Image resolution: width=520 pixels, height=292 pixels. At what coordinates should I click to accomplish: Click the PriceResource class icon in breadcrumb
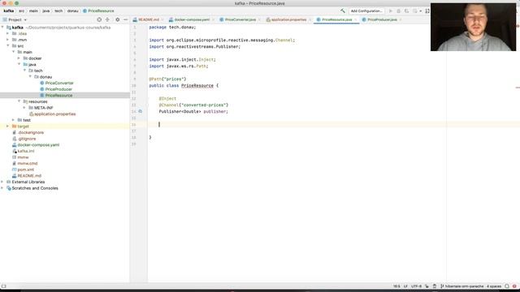point(84,11)
